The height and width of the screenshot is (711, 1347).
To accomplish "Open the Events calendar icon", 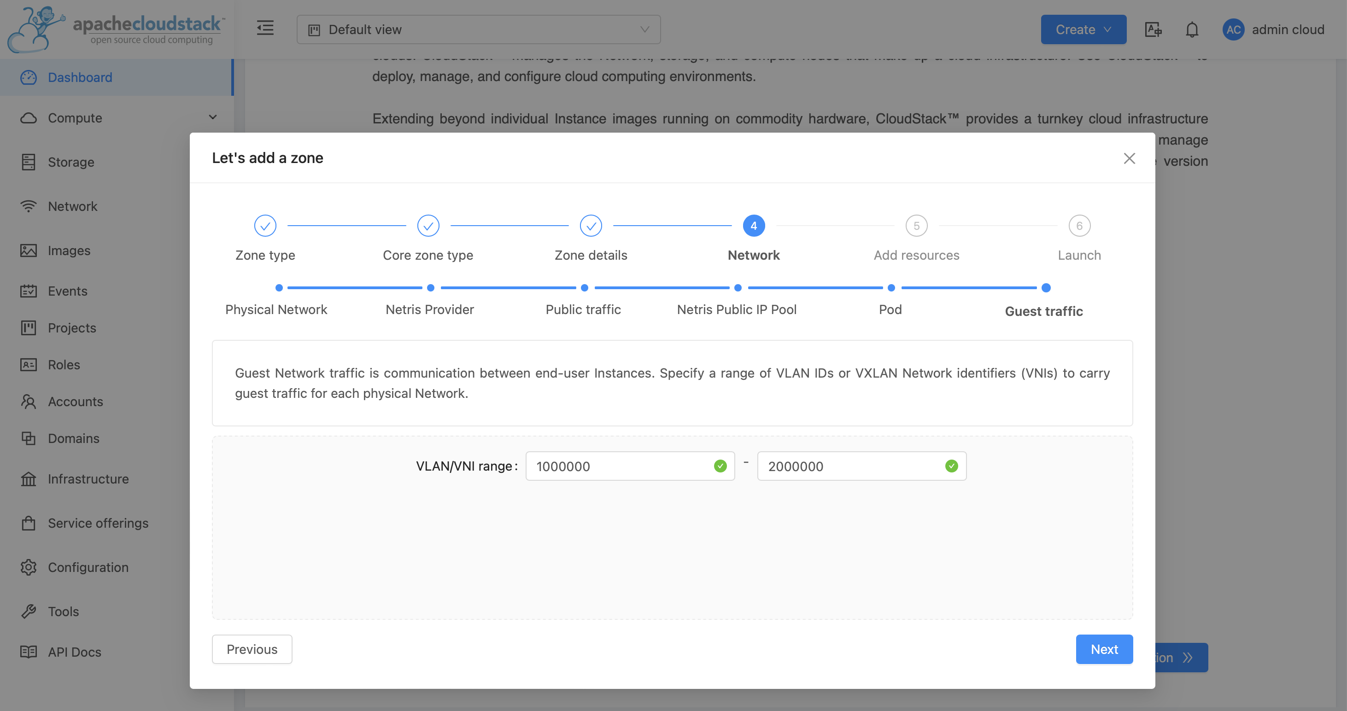I will [x=29, y=291].
